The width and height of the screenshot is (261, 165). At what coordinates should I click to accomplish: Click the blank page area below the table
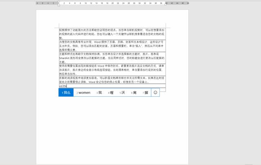point(112,130)
